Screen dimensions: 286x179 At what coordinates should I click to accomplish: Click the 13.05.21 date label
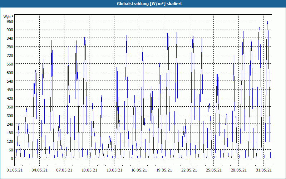pyautogui.click(x=114, y=170)
